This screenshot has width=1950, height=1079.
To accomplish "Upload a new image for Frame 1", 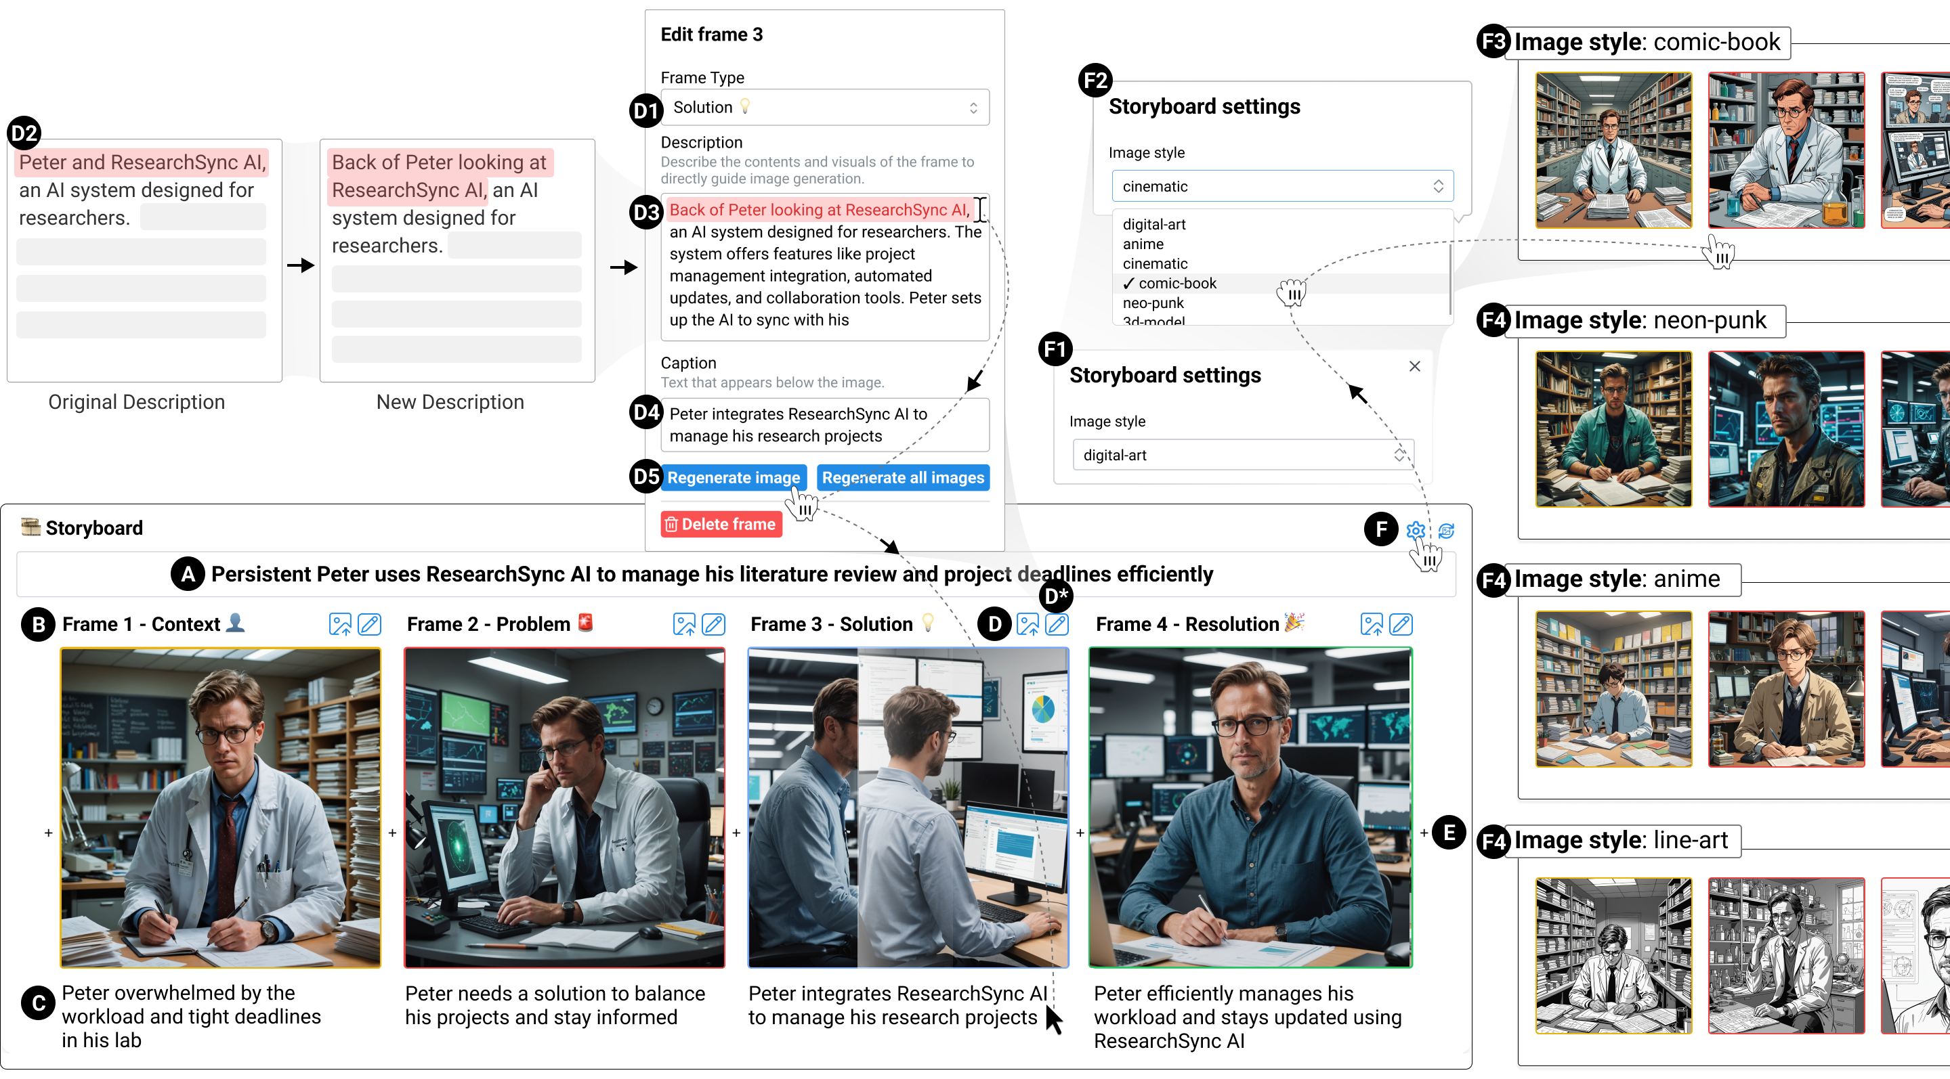I will [x=340, y=624].
